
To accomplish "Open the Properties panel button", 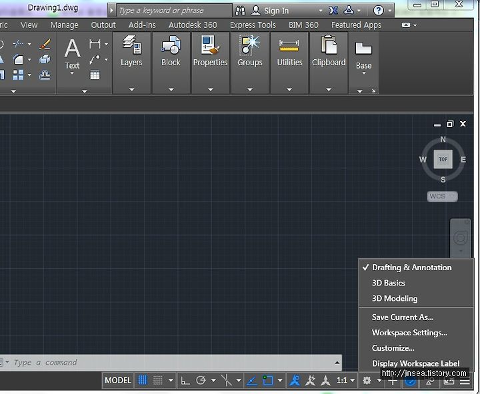I will [210, 63].
